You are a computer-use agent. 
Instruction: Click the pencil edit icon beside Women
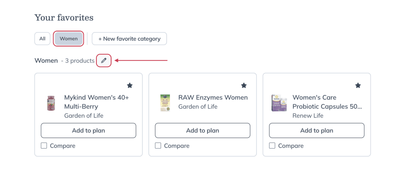coord(104,61)
